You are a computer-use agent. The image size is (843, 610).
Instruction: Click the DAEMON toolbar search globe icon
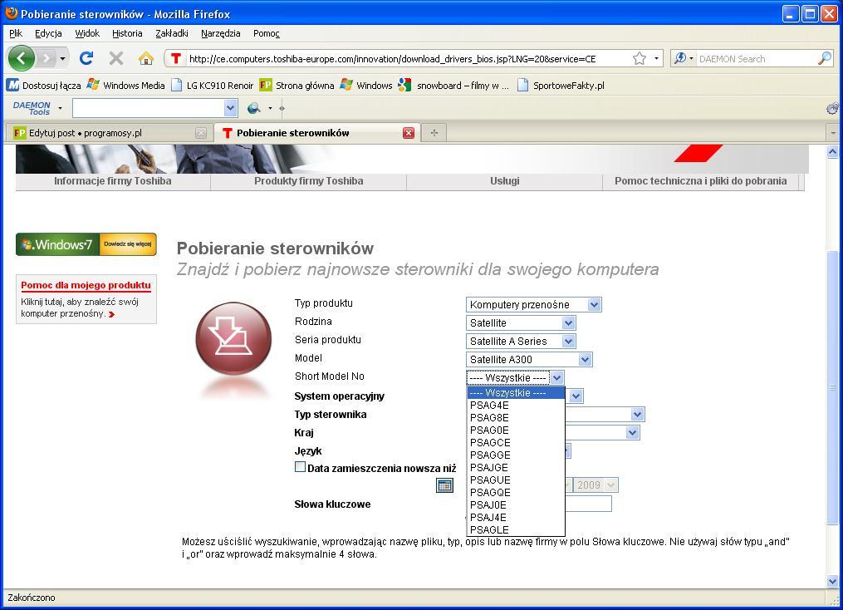[254, 108]
